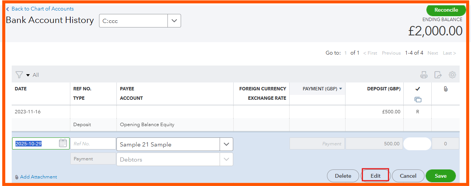Open the register settings gear
471x186 pixels.
(452, 75)
